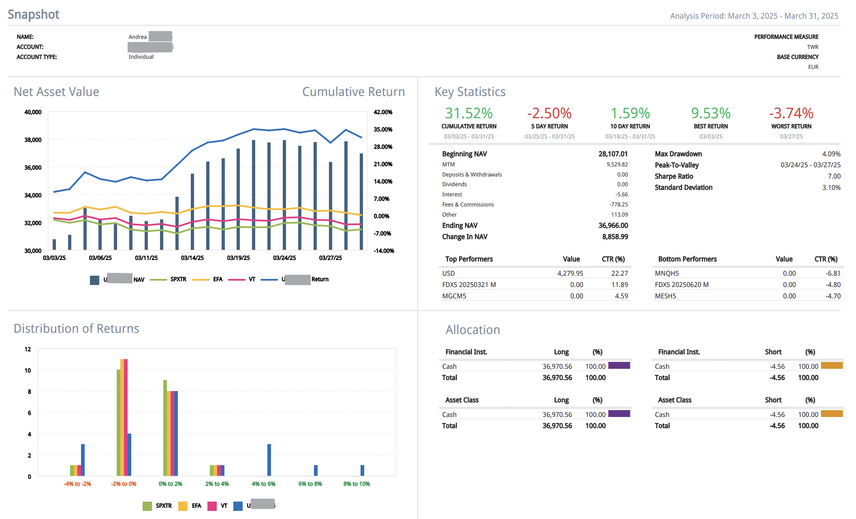Click SPXTR green square in distribution legend
This screenshot has height=519, width=856.
coord(147,506)
